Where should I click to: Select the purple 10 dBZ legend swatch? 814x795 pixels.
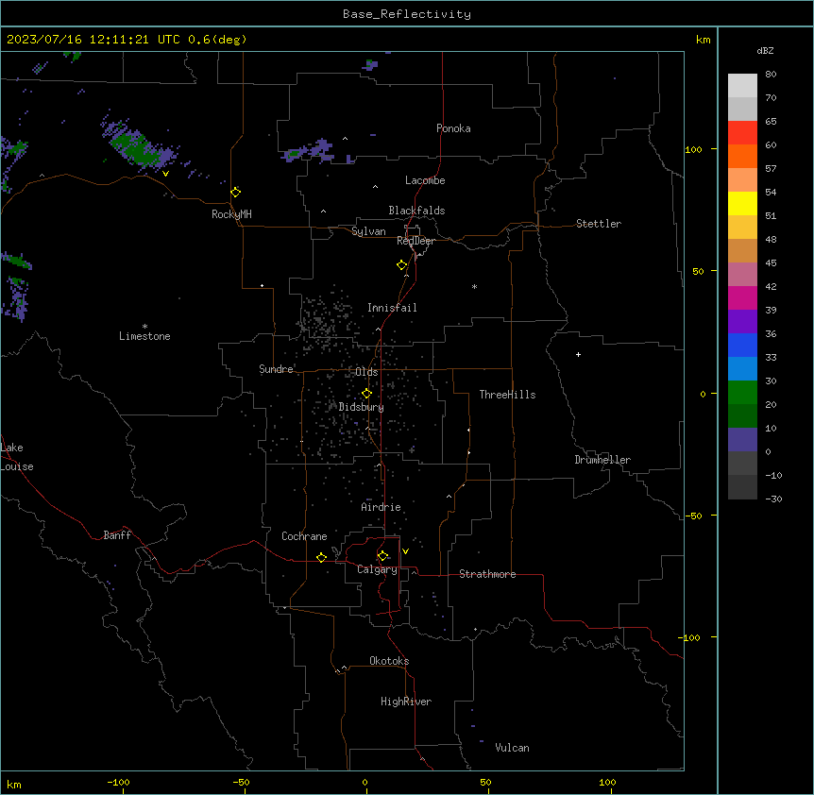tap(742, 440)
